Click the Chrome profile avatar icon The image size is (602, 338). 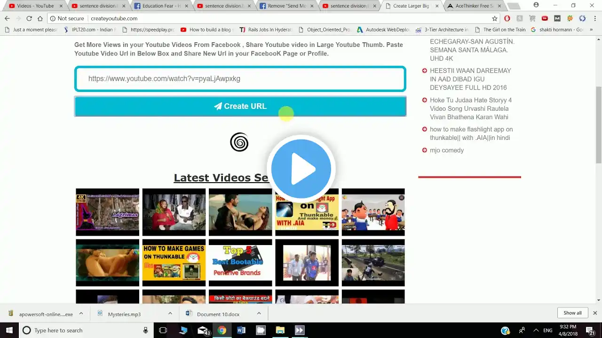[x=536, y=5]
